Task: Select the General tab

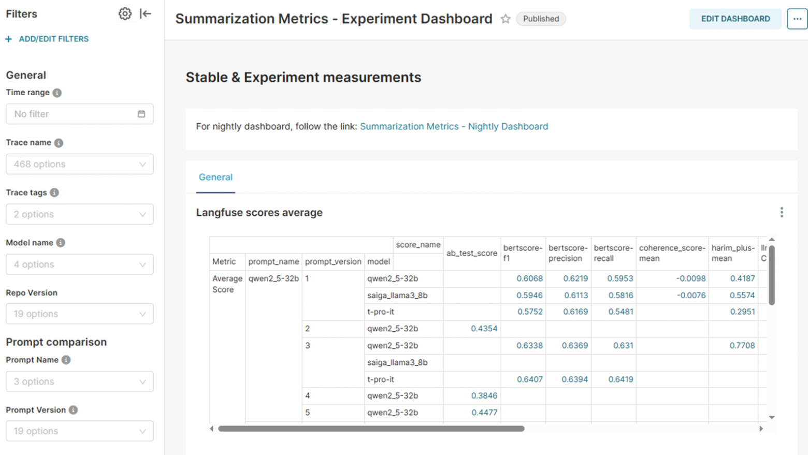Action: tap(215, 178)
